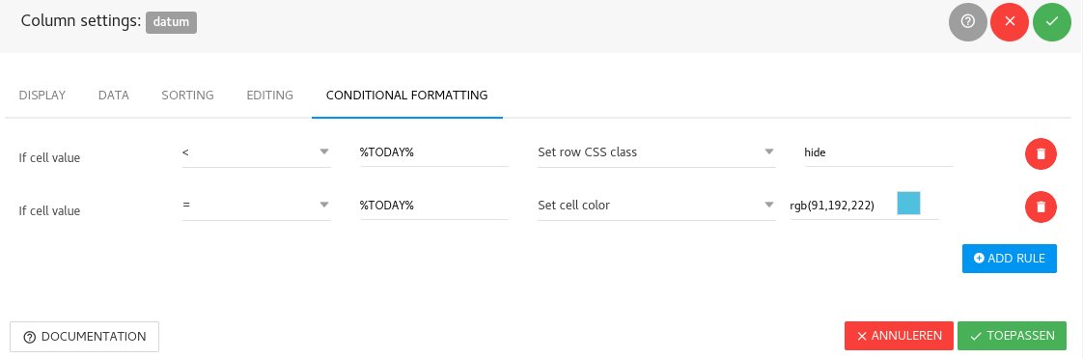
Task: Open the equals operator dropdown
Action: [256, 206]
